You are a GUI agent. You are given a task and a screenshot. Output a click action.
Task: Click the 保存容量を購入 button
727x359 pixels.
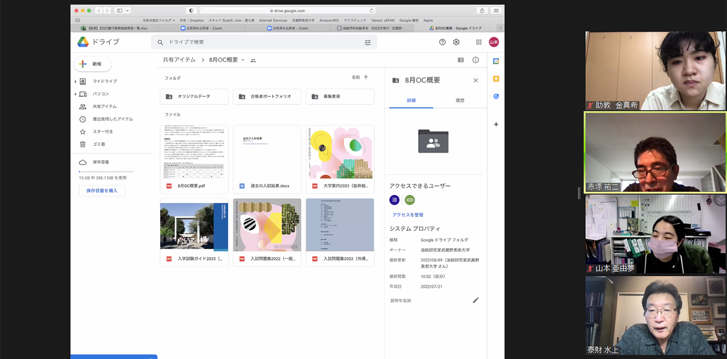pyautogui.click(x=102, y=191)
